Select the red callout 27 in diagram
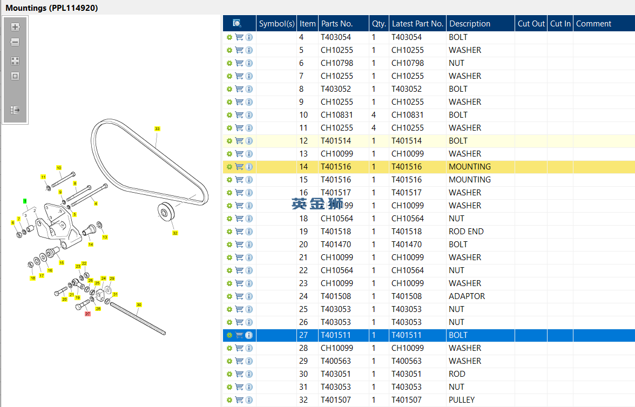This screenshot has height=407, width=635. [x=87, y=314]
